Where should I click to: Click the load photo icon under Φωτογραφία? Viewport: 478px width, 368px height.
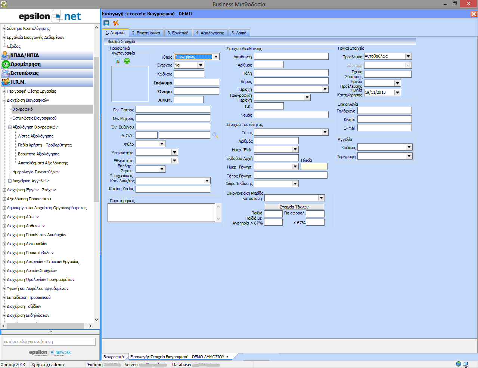117,61
